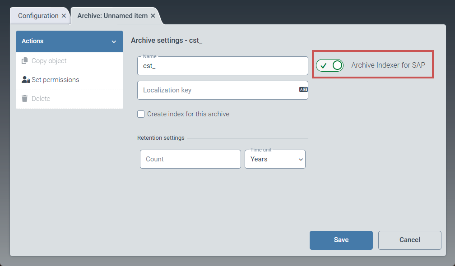Enable Create index for this archive checkbox
This screenshot has height=266, width=455.
[x=141, y=114]
